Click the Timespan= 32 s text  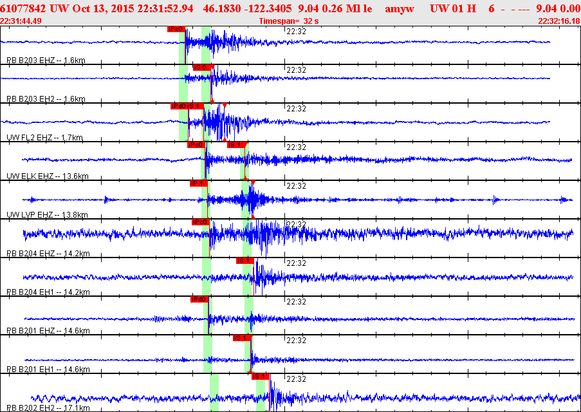click(x=289, y=21)
